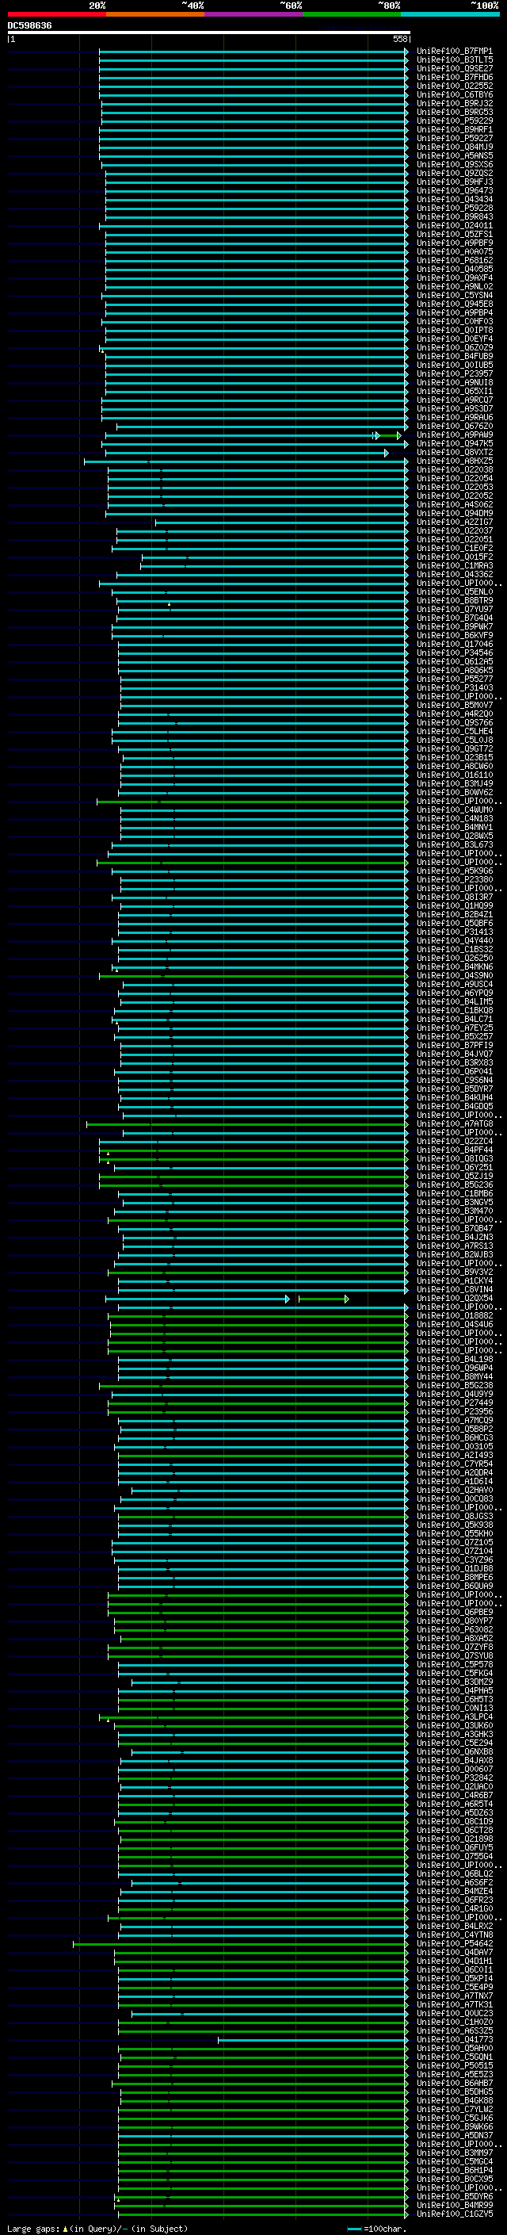Select label UniRef100_Q8VXT2
507x2235 pixels.
point(454,452)
